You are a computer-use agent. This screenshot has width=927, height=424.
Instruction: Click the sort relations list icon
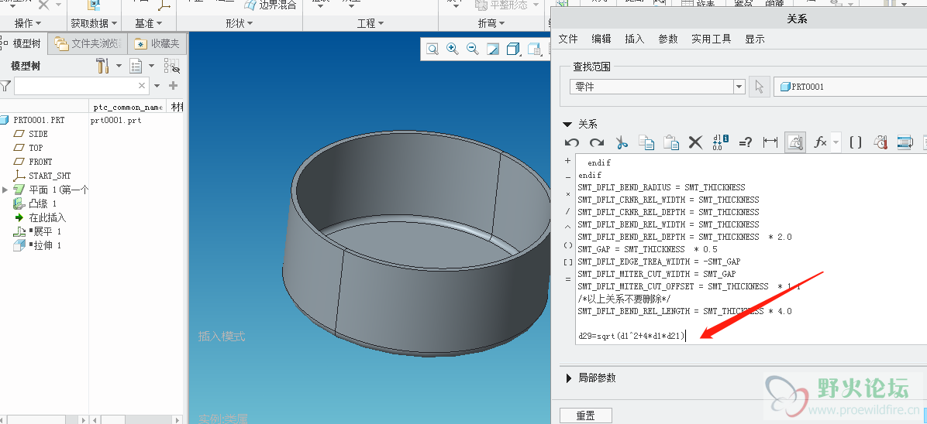(x=905, y=142)
